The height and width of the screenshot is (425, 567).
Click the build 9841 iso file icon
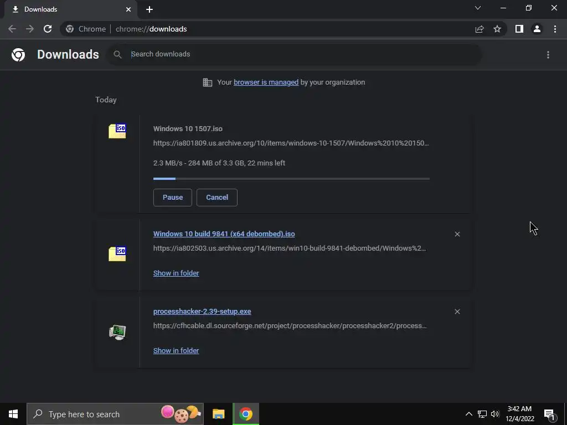coord(117,253)
